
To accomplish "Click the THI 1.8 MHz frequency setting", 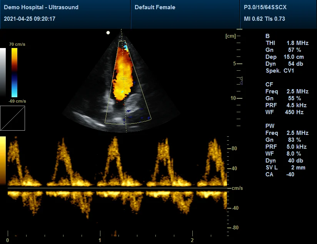I will click(287, 43).
